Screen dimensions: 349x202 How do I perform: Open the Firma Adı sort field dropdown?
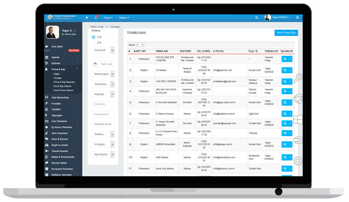(103, 50)
